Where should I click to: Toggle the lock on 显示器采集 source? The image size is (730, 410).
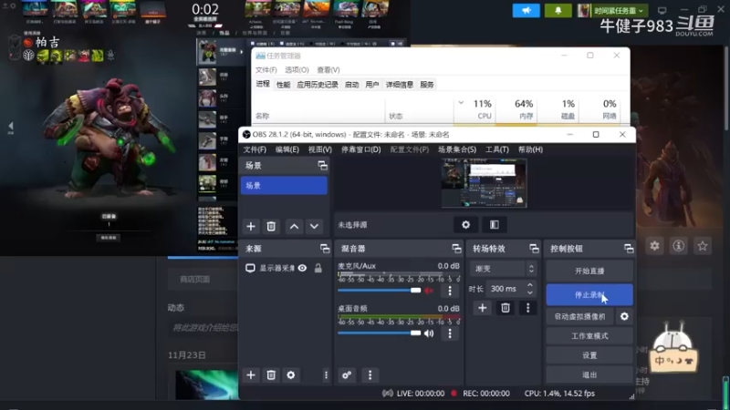[318, 268]
